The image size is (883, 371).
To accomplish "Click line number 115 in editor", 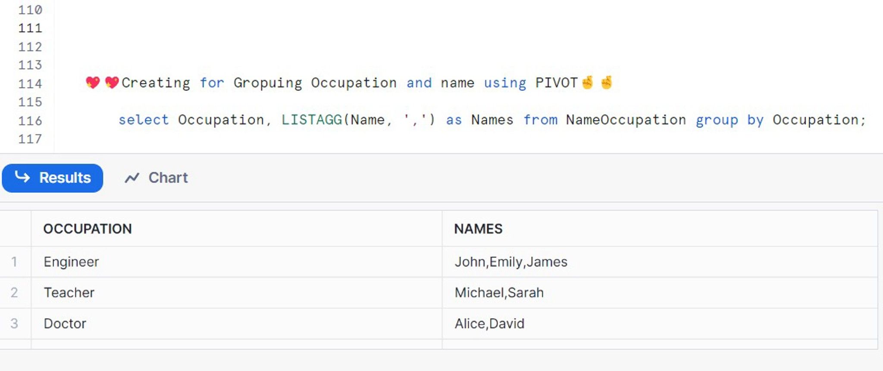I will point(30,102).
